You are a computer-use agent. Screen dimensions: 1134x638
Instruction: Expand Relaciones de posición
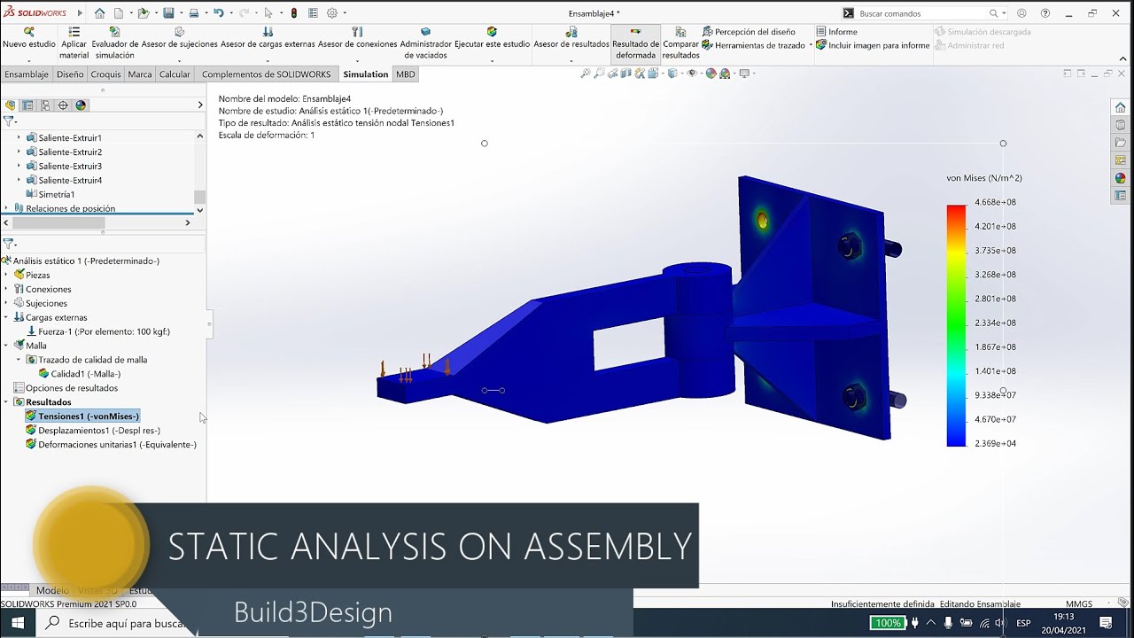click(x=6, y=208)
